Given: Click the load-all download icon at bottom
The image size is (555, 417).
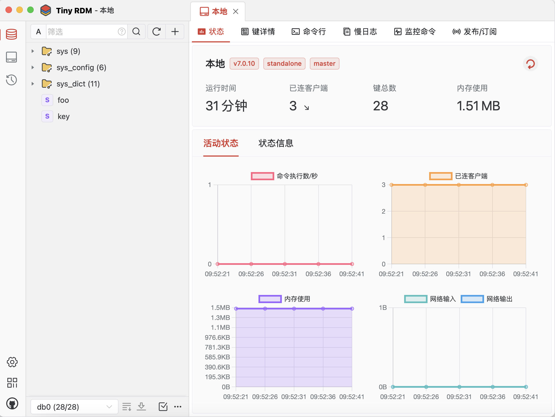Looking at the screenshot, I should (x=141, y=407).
